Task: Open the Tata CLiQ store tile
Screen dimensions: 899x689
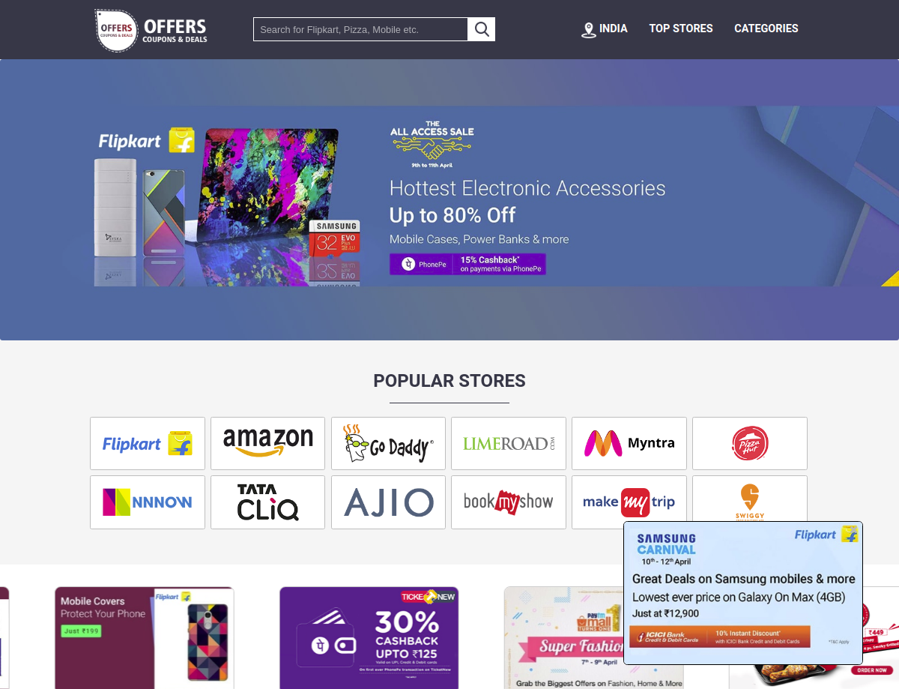Action: (x=268, y=502)
